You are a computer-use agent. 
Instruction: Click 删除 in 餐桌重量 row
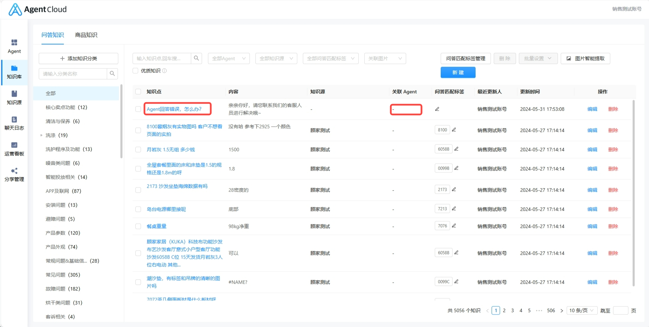[613, 226]
